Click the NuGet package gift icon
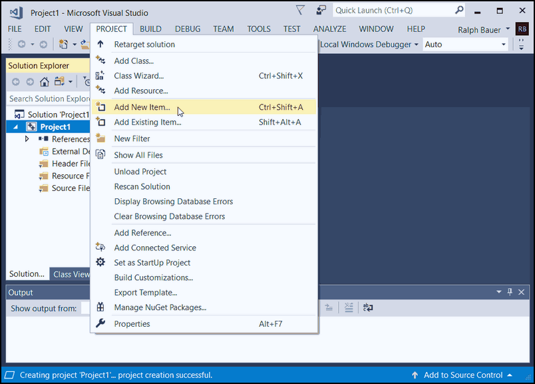 tap(100, 307)
